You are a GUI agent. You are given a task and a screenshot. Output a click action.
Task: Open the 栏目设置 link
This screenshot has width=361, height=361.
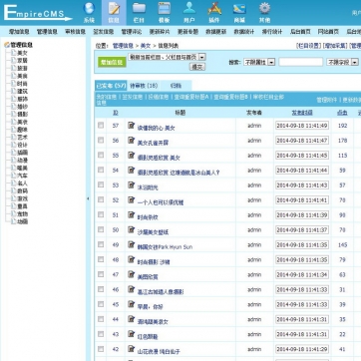click(x=308, y=46)
